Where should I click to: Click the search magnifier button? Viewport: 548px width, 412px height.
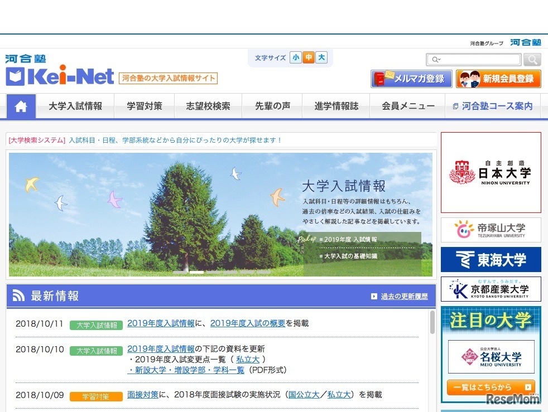(x=532, y=60)
